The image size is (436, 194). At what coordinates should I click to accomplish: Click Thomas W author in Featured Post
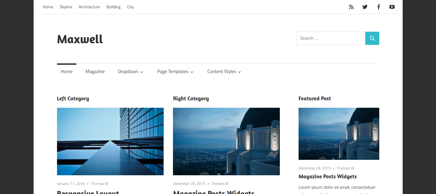(x=345, y=168)
